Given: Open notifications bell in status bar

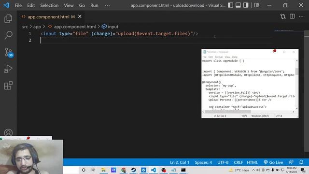Looking at the screenshot, I should (x=301, y=162).
